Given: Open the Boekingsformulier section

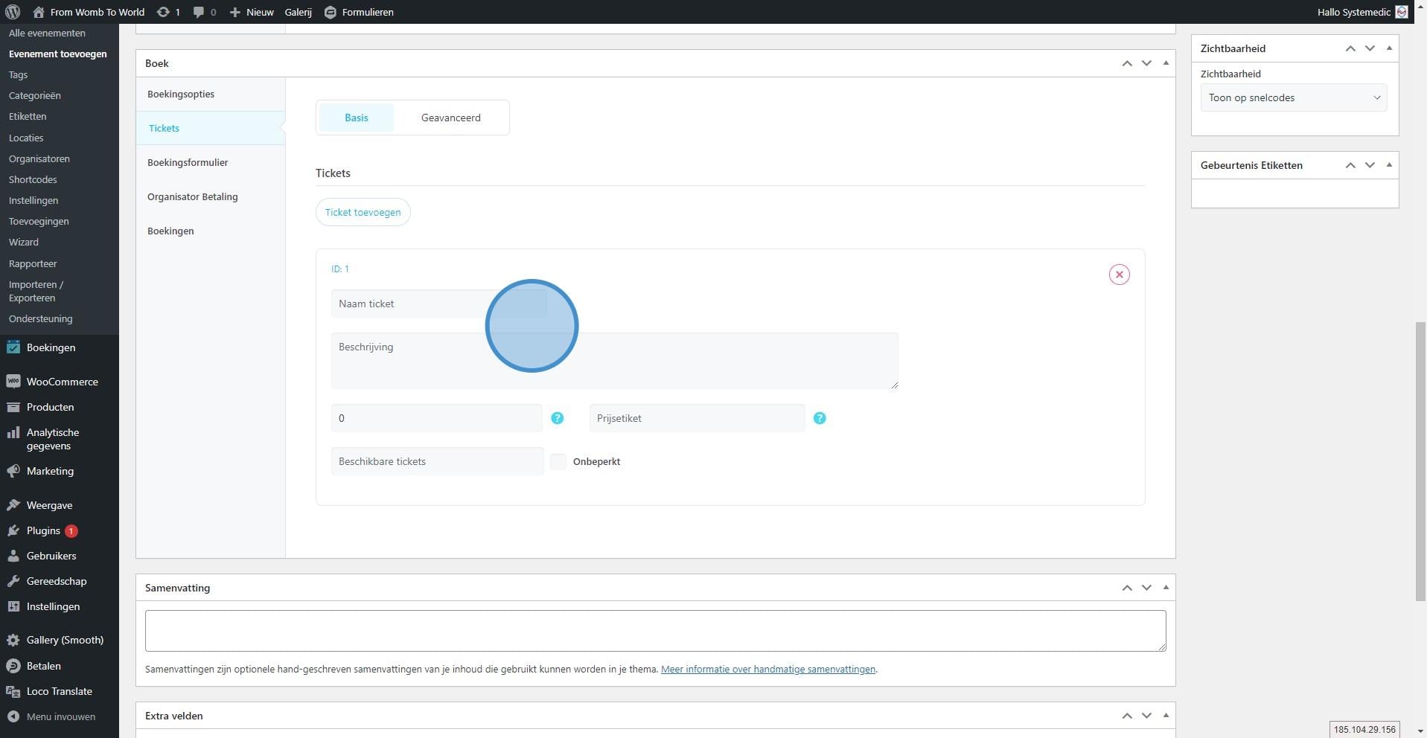Looking at the screenshot, I should [188, 162].
